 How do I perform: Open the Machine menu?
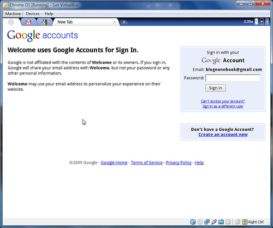click(13, 14)
